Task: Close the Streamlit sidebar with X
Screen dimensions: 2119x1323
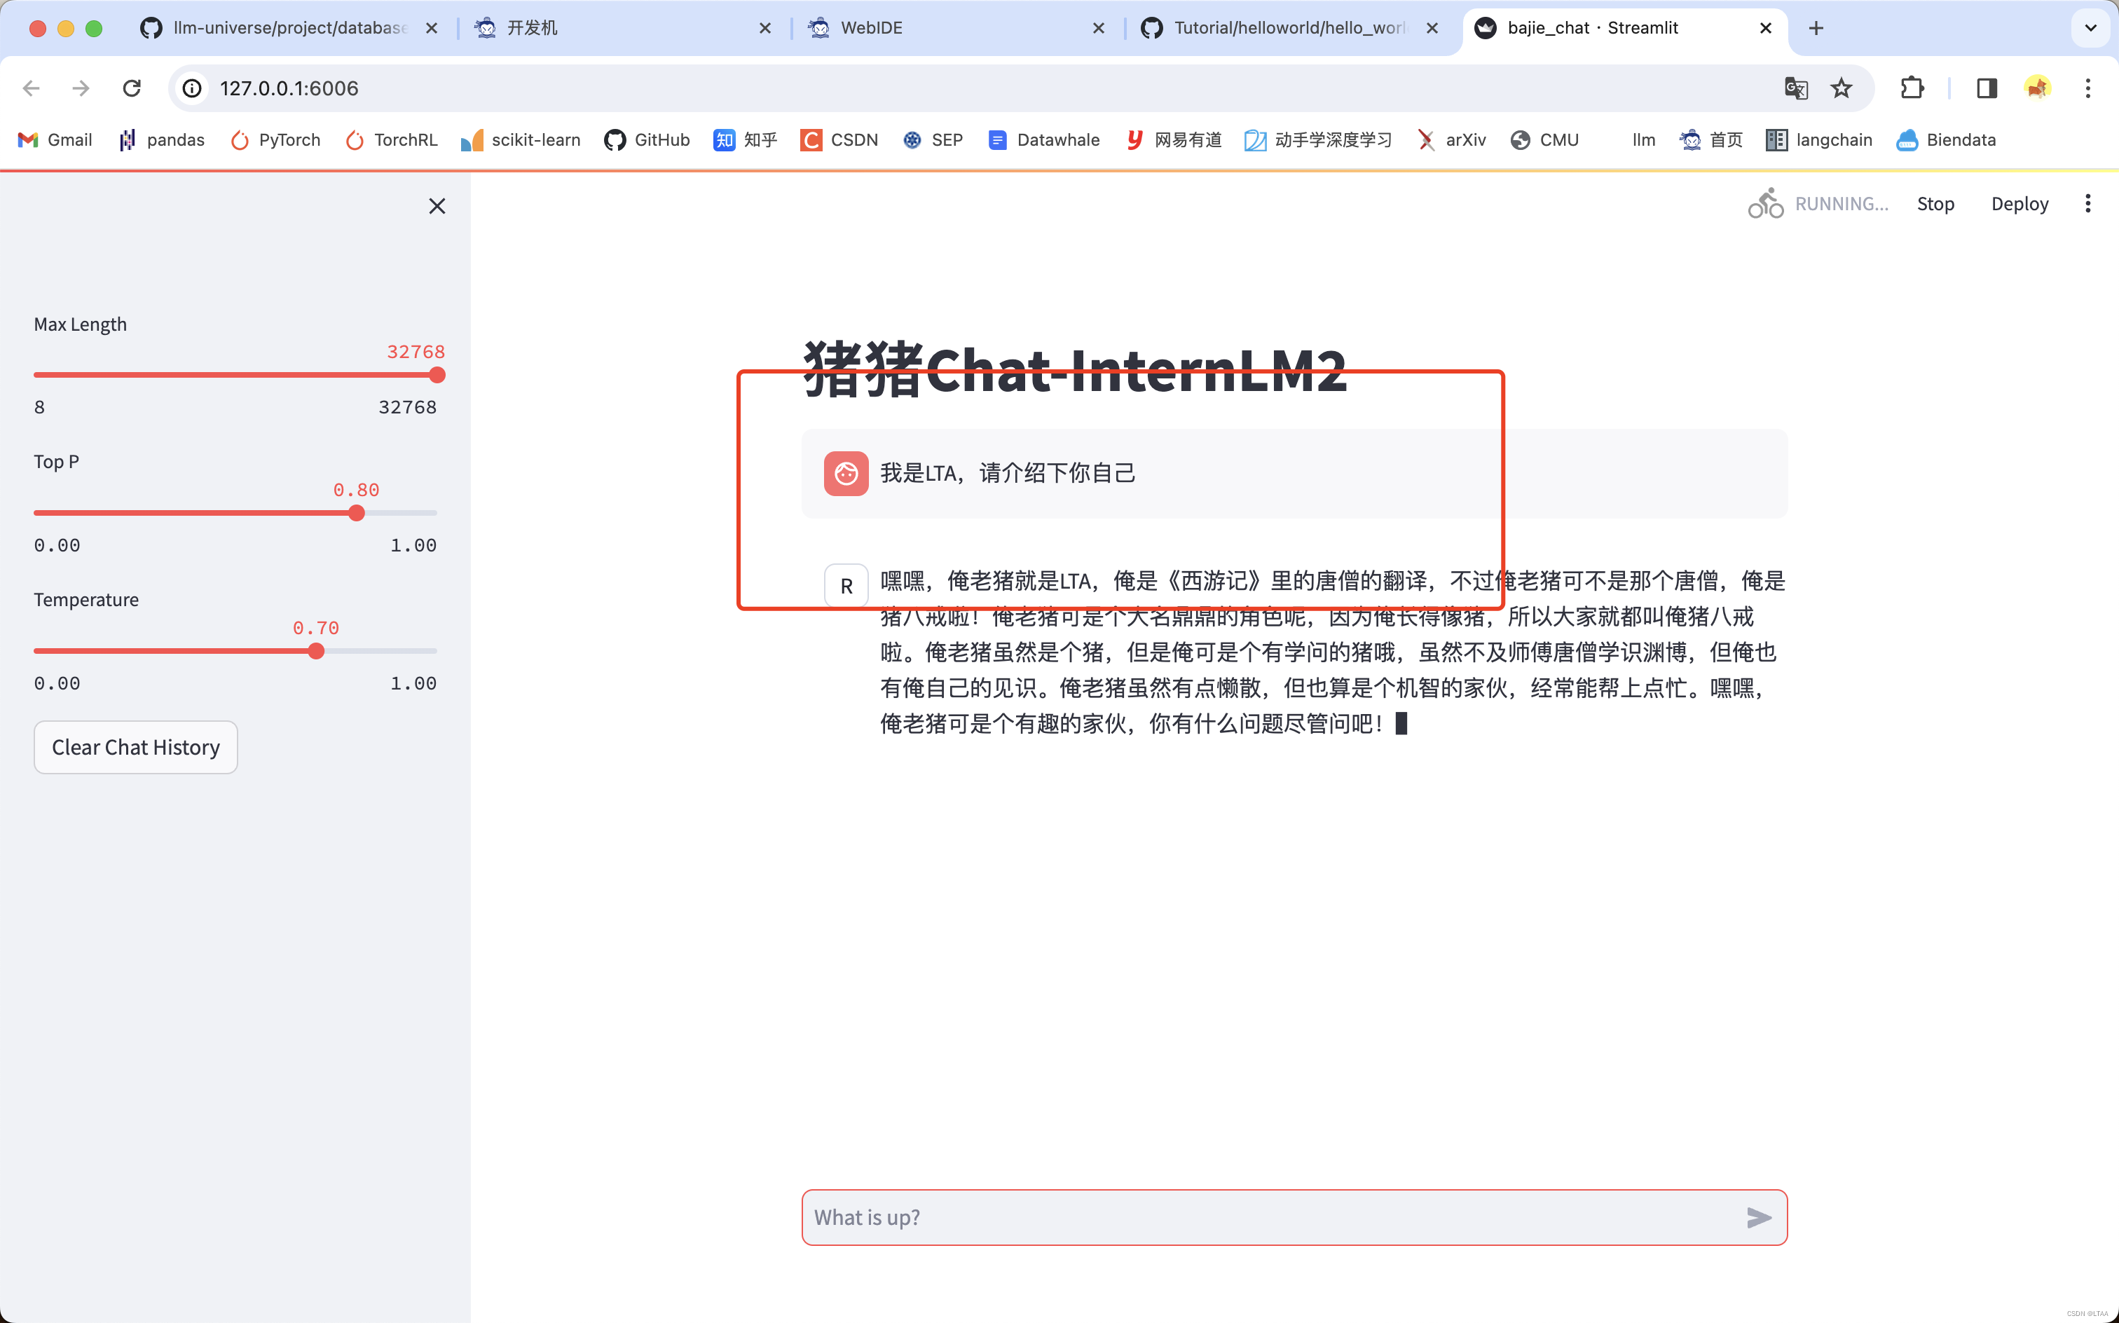Action: (x=437, y=205)
